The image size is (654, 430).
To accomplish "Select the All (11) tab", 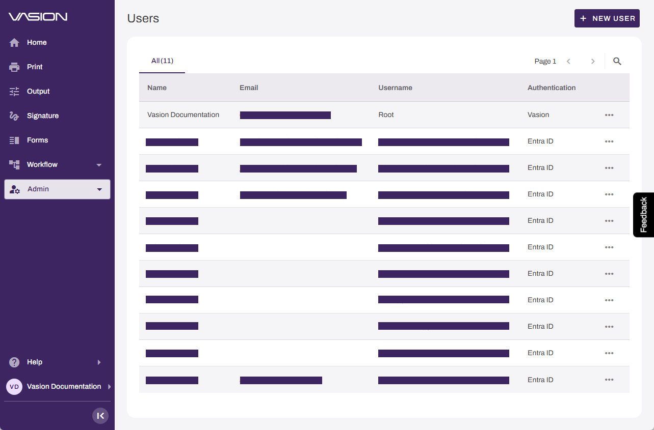I will (162, 61).
